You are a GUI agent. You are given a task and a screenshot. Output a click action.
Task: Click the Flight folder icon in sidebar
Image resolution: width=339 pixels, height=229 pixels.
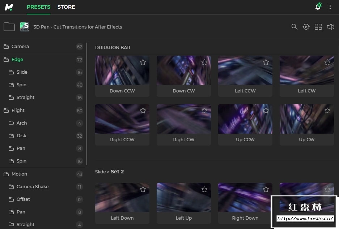tap(6, 111)
